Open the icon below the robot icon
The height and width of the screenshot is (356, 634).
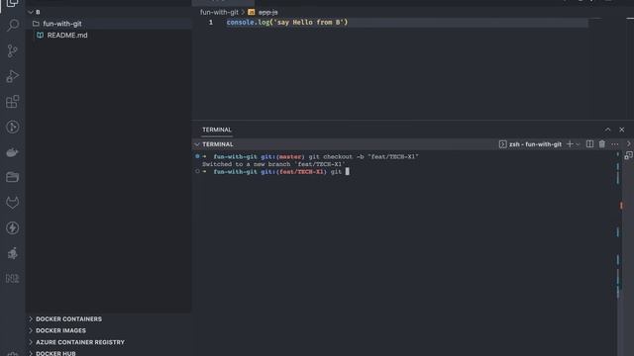pos(13,279)
